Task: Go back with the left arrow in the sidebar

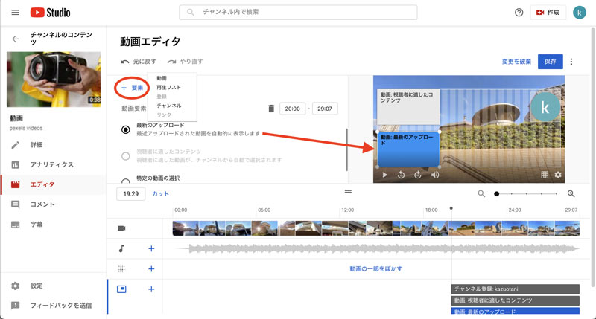Action: point(15,39)
